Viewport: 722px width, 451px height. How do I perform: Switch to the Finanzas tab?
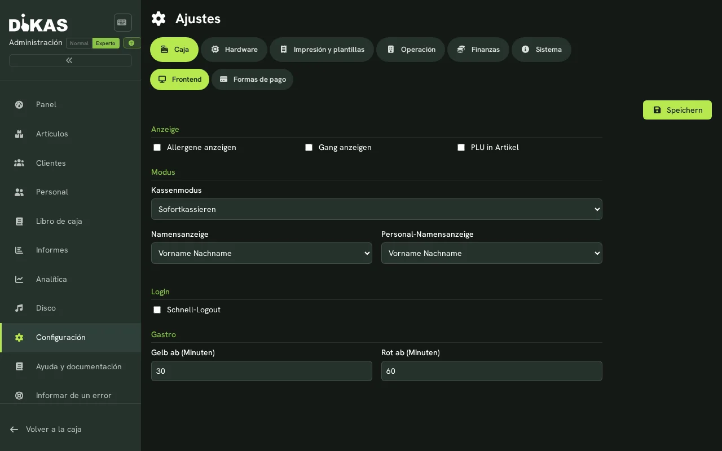pos(478,50)
